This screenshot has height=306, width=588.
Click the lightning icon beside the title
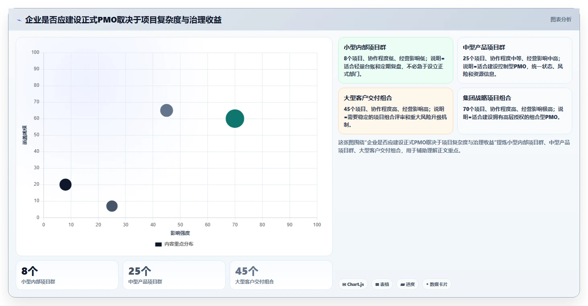[19, 20]
